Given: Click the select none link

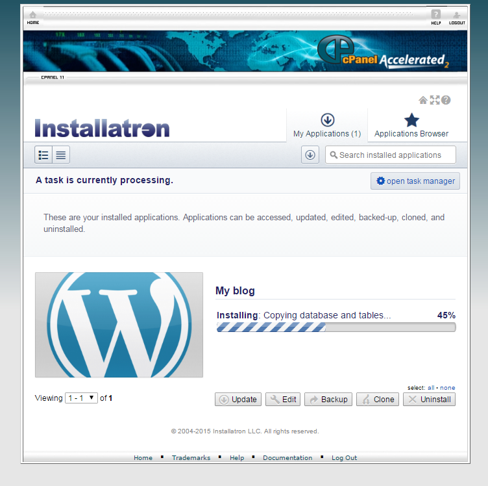Looking at the screenshot, I should (x=448, y=387).
